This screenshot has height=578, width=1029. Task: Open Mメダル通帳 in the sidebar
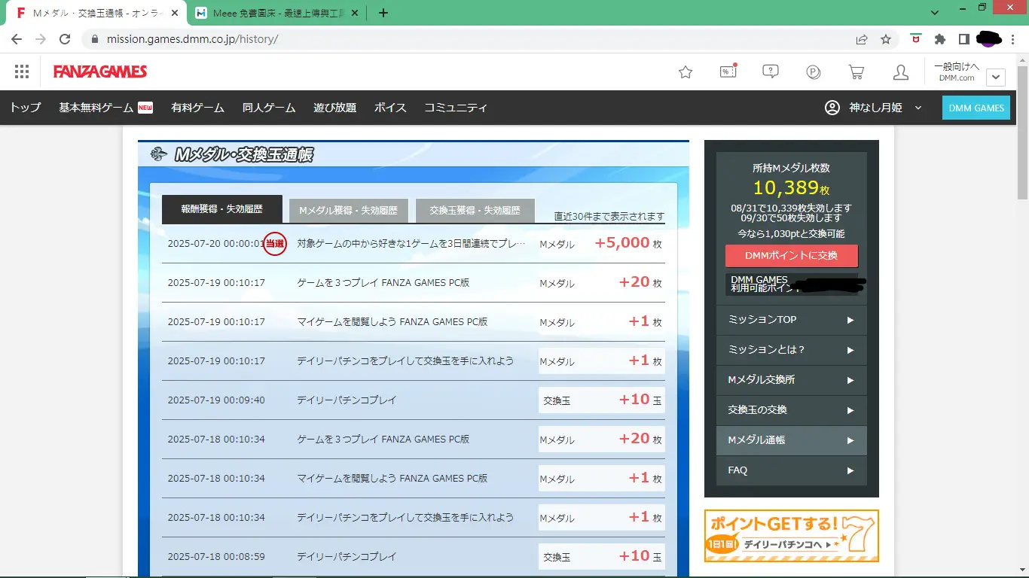click(x=792, y=440)
